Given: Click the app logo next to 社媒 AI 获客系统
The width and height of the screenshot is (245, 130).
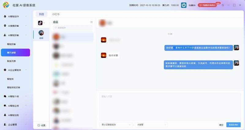Looking at the screenshot, I should pyautogui.click(x=6, y=5).
